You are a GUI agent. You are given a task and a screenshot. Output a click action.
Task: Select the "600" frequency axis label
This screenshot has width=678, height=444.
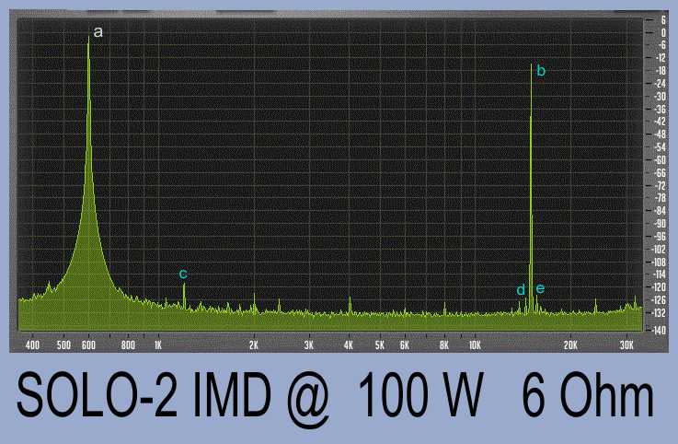tap(88, 345)
